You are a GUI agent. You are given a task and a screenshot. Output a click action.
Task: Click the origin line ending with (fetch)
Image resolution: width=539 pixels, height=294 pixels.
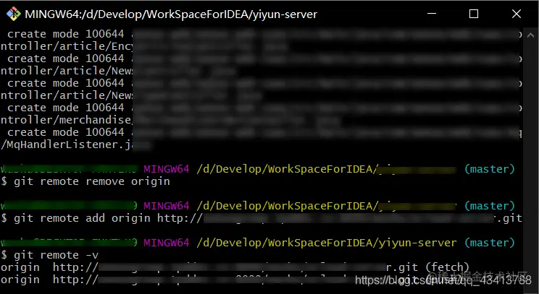click(x=235, y=267)
